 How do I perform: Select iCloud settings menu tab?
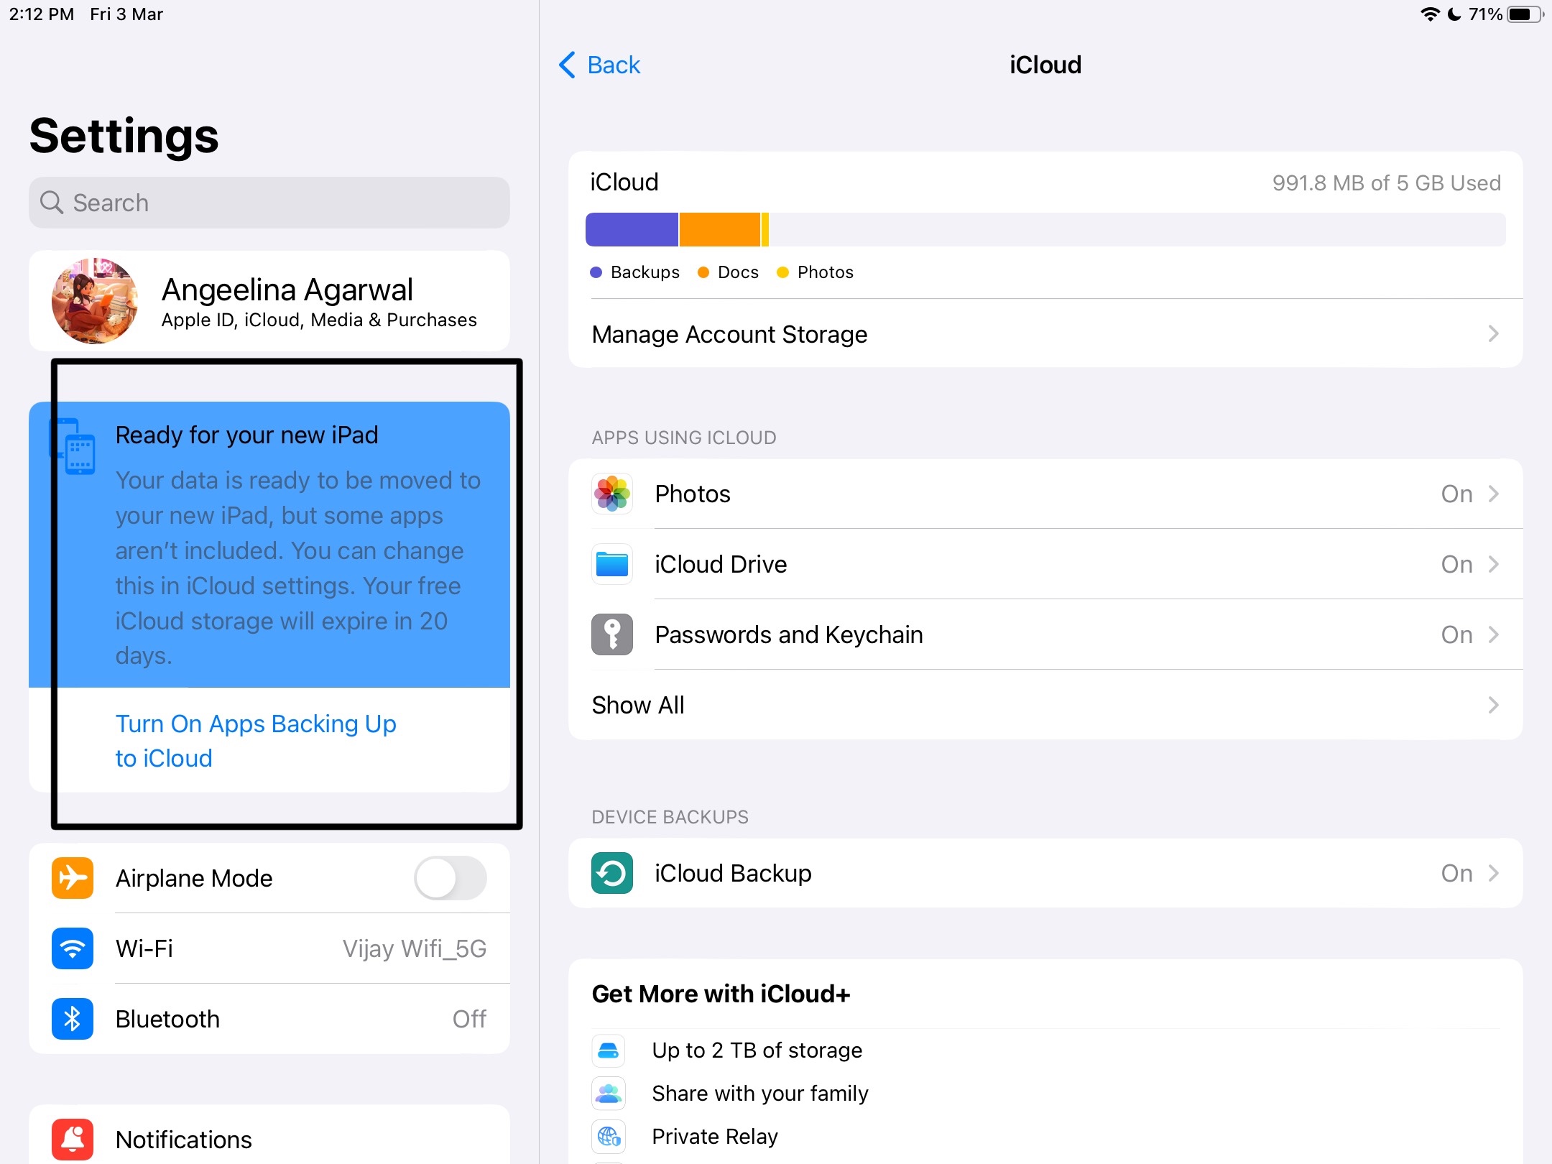tap(1046, 63)
